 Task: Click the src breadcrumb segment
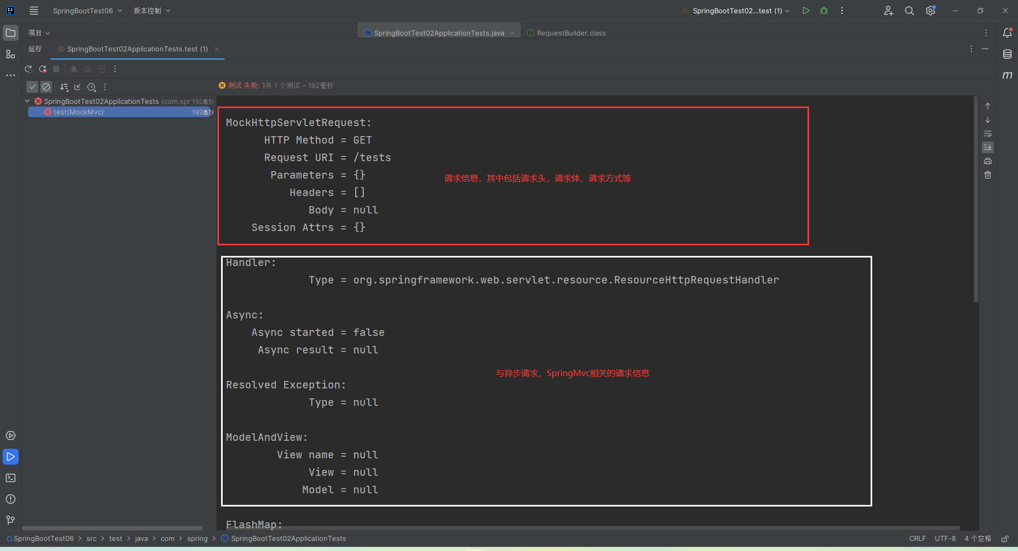tap(92, 538)
